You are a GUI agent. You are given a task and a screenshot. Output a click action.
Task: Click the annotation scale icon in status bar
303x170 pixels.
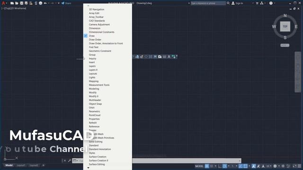263,166
